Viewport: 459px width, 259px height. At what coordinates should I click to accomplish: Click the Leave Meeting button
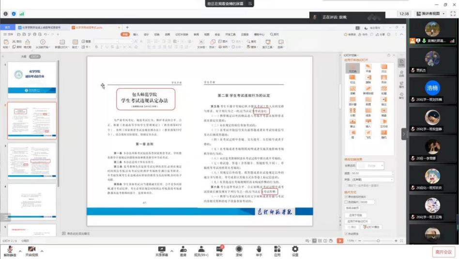tap(443, 252)
